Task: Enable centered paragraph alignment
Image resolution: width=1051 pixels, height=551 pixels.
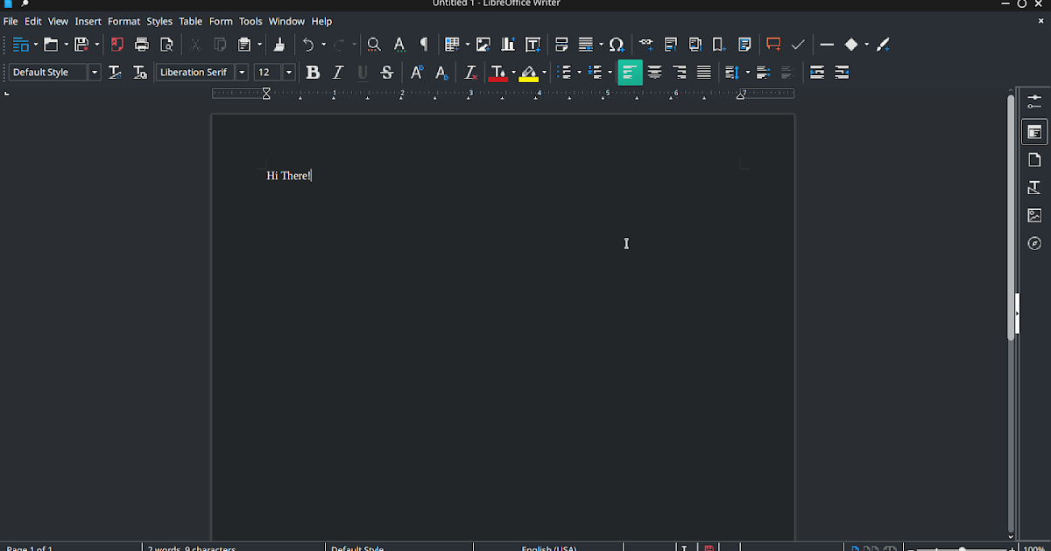Action: (654, 73)
